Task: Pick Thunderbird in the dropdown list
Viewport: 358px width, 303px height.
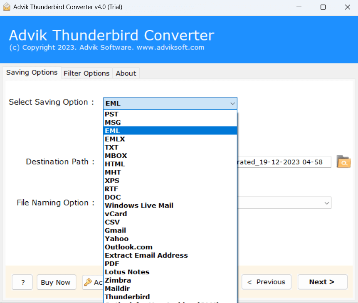Action: (170, 297)
